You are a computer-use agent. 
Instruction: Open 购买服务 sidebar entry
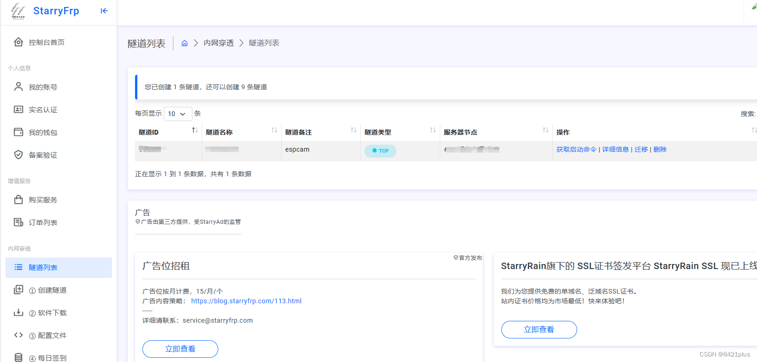pyautogui.click(x=59, y=200)
